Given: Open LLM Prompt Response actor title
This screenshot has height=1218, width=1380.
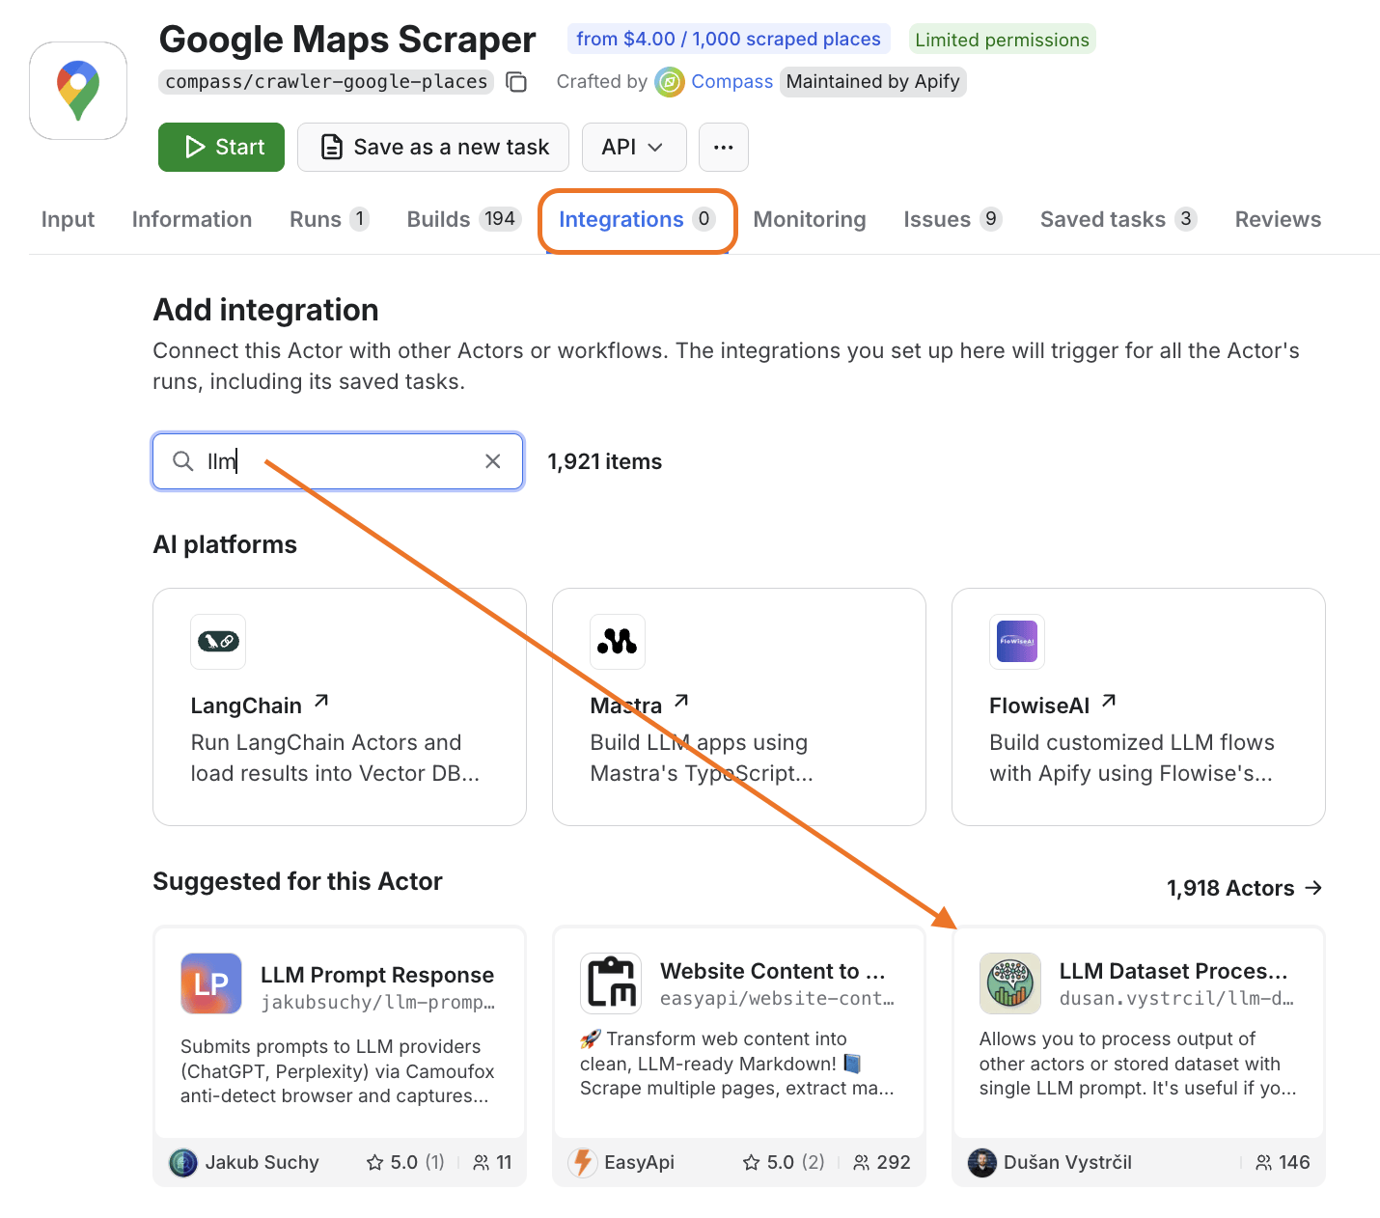Looking at the screenshot, I should click(377, 975).
